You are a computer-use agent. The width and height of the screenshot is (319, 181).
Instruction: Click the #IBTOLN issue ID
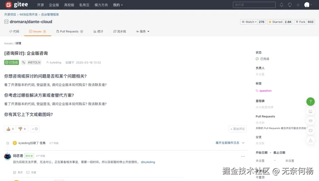[34, 62]
